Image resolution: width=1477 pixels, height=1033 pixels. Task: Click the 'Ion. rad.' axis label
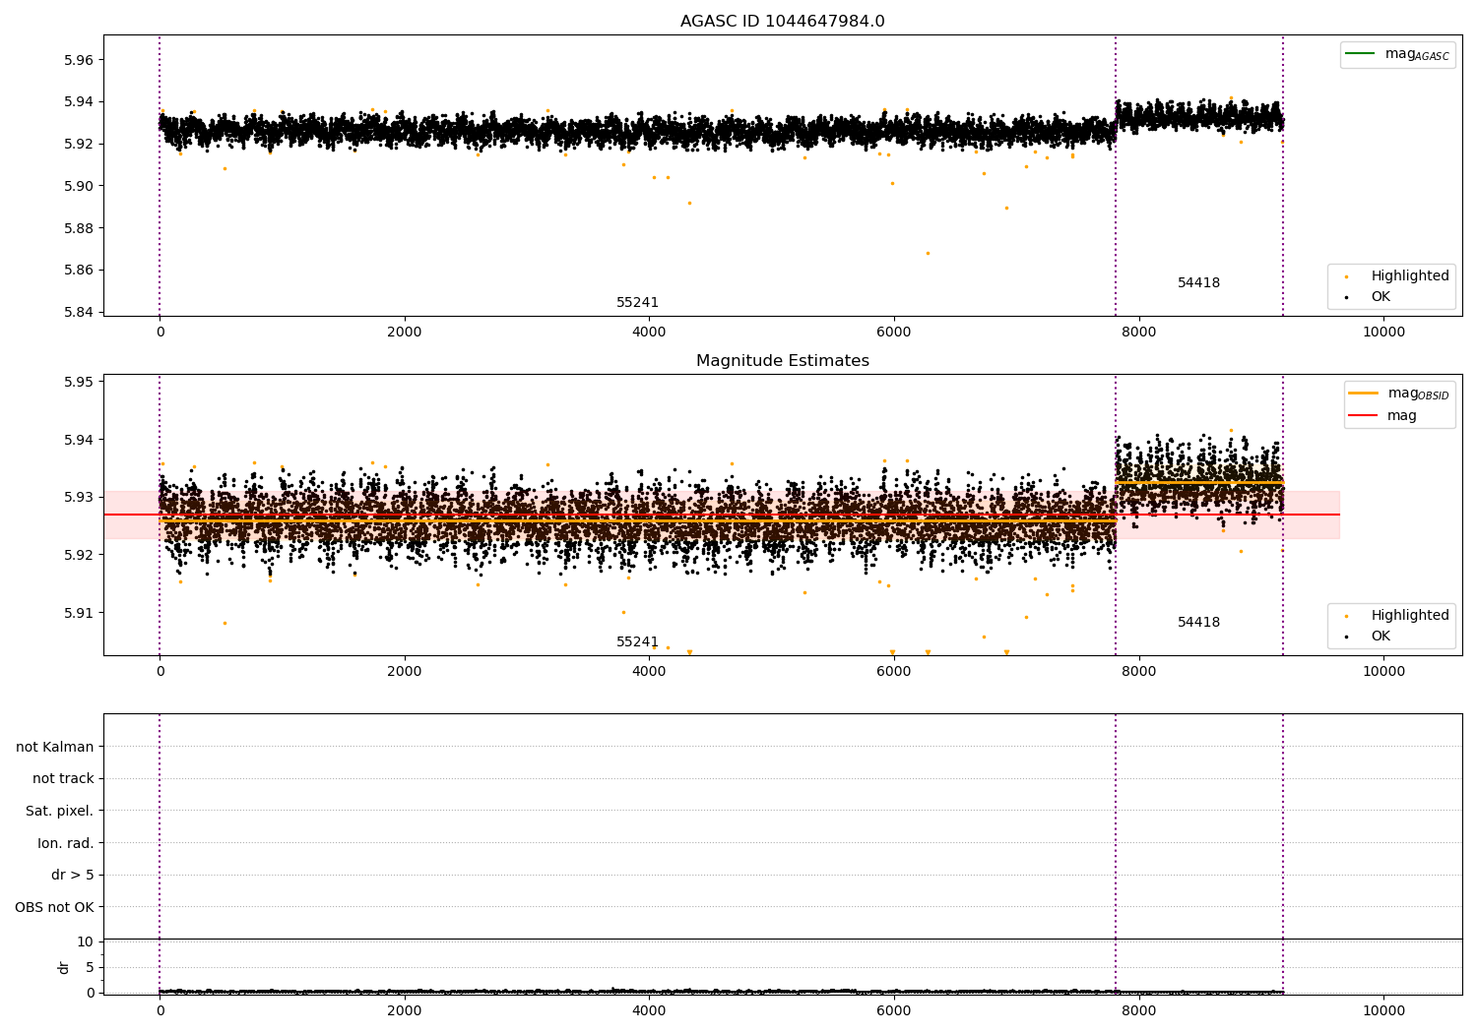point(65,843)
